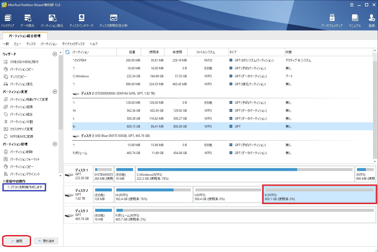
Task: Click F:ボリューム(NTFS) block in disk map
Action: pyautogui.click(x=245, y=215)
